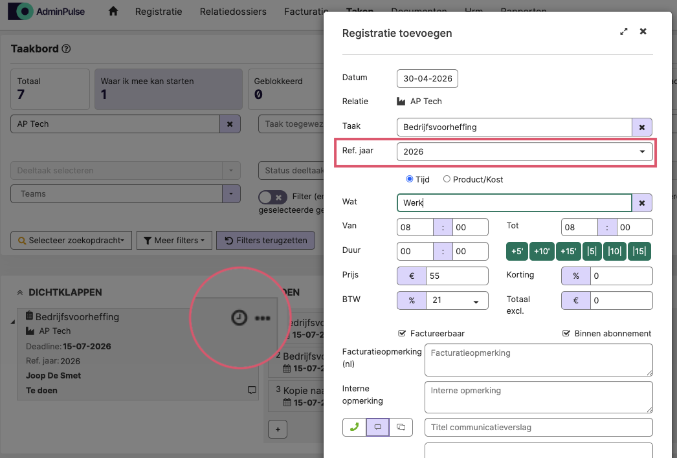This screenshot has width=677, height=458.
Task: Select phone call communication type
Action: click(x=354, y=428)
